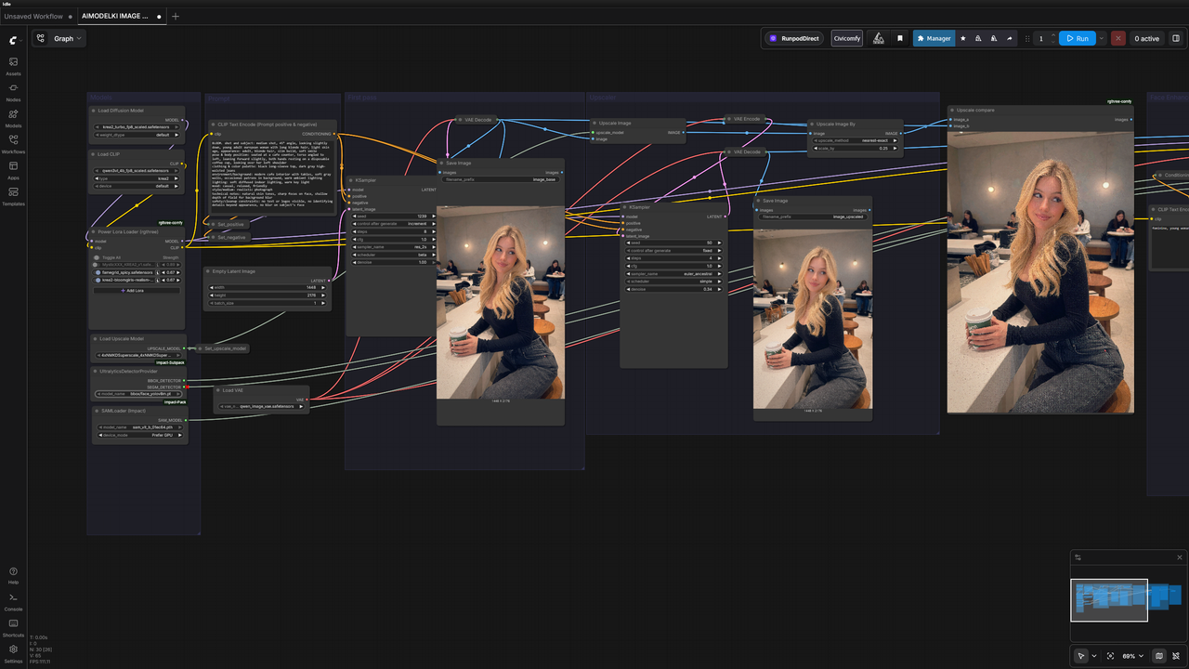
Task: Click the star icon next to Manager
Action: (x=962, y=38)
